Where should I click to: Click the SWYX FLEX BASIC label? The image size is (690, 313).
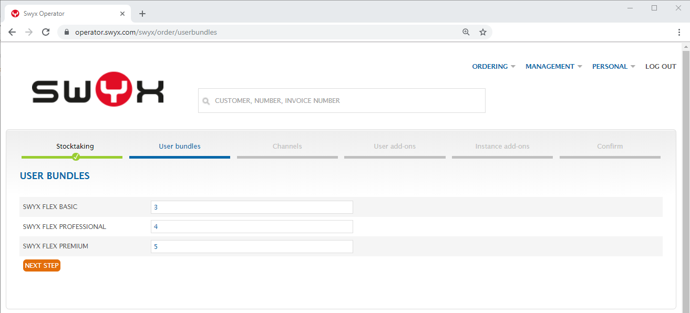[x=50, y=207]
